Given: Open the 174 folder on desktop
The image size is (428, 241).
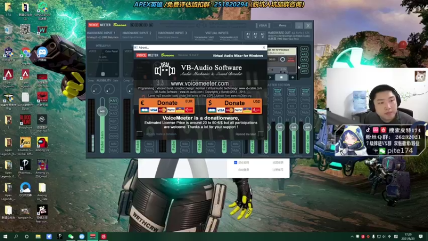Looking at the screenshot, I should click(x=8, y=7).
